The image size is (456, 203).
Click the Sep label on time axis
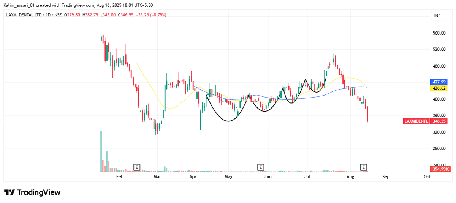(386, 177)
